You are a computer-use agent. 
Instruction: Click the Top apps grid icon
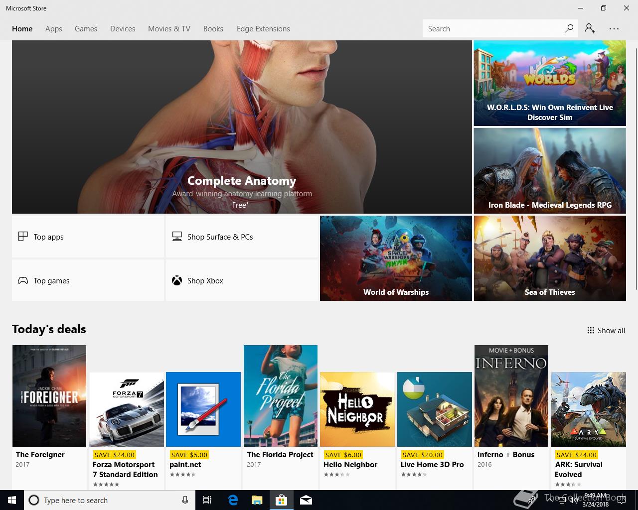[23, 237]
